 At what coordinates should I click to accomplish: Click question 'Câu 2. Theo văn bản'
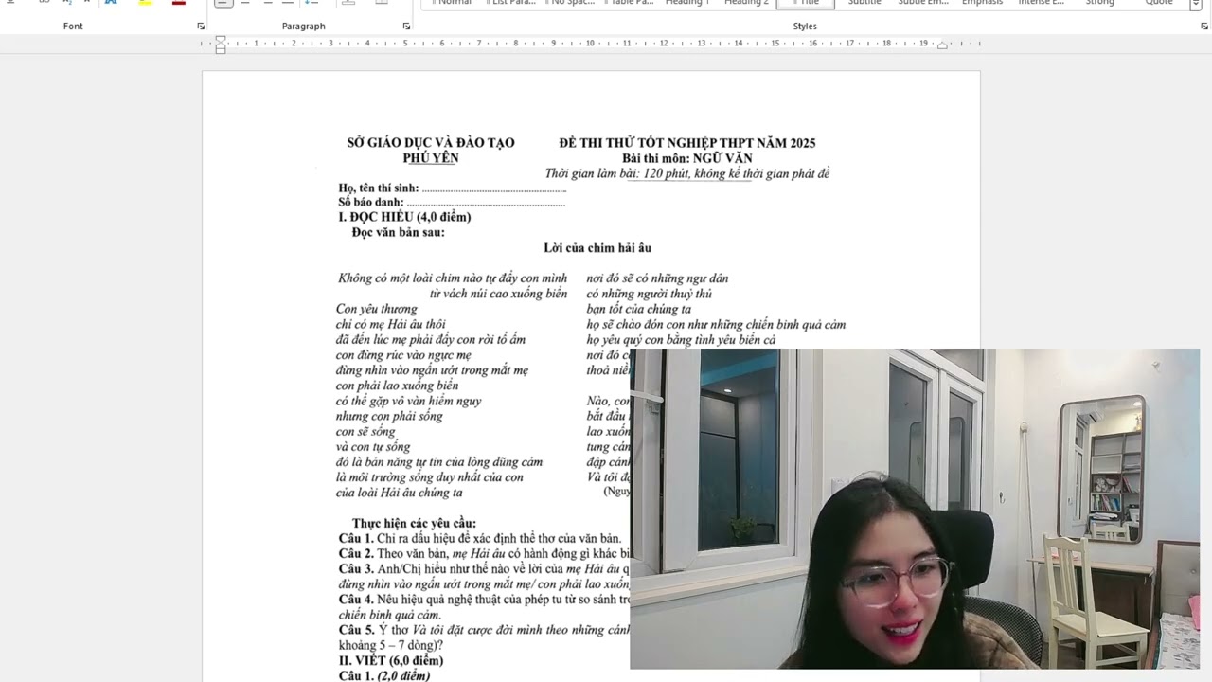[x=484, y=553]
